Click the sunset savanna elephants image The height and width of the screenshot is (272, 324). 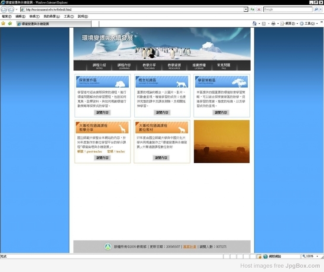tap(222, 142)
